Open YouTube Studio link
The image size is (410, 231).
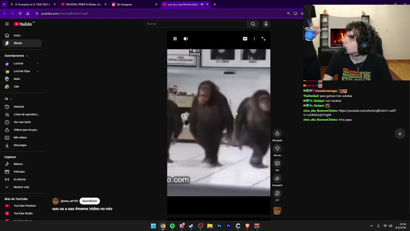pyautogui.click(x=22, y=213)
